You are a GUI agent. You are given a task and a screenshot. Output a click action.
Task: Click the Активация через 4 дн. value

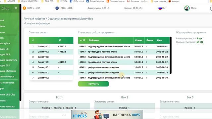(x=199, y=38)
